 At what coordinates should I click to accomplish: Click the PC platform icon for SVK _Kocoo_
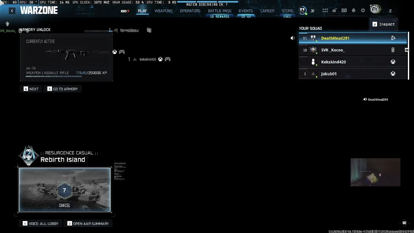393,50
